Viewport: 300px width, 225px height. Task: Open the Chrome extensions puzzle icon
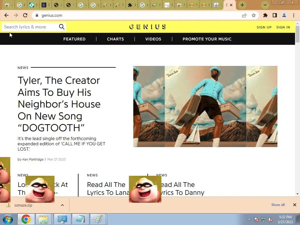(x=265, y=15)
